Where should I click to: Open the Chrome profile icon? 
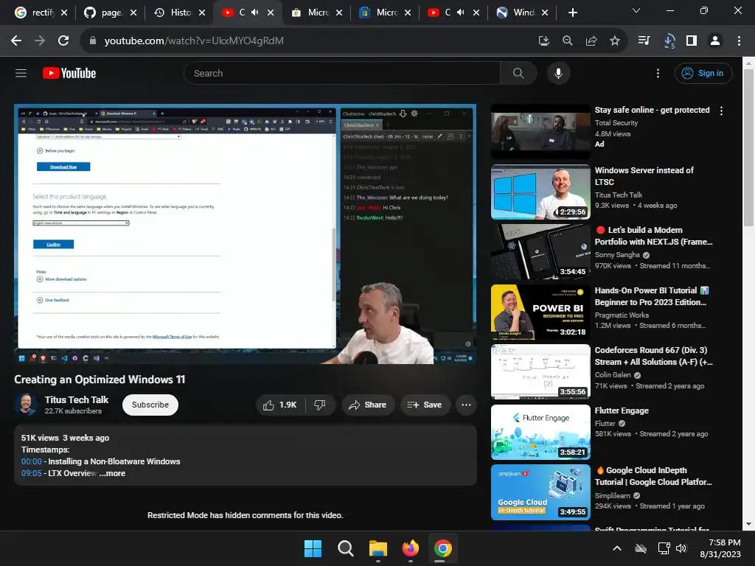pyautogui.click(x=715, y=41)
